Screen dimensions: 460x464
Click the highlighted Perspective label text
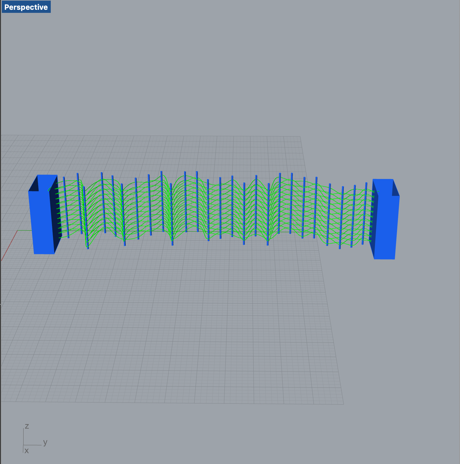pyautogui.click(x=26, y=7)
